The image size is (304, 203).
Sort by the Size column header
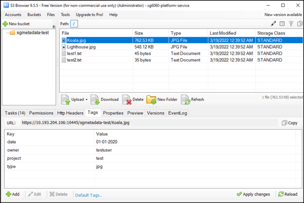[151, 33]
